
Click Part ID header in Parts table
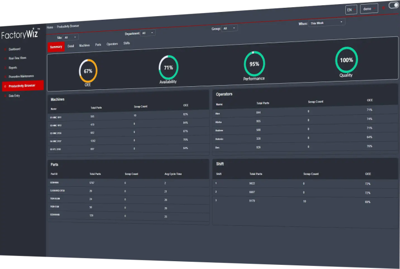pos(54,174)
